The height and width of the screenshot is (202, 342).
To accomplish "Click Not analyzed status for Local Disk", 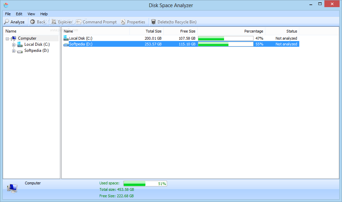I will (x=286, y=38).
